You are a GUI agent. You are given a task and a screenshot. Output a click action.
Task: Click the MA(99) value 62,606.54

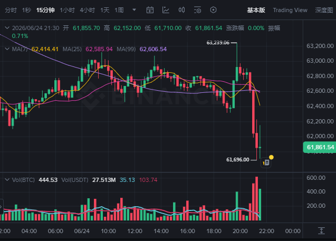[153, 49]
